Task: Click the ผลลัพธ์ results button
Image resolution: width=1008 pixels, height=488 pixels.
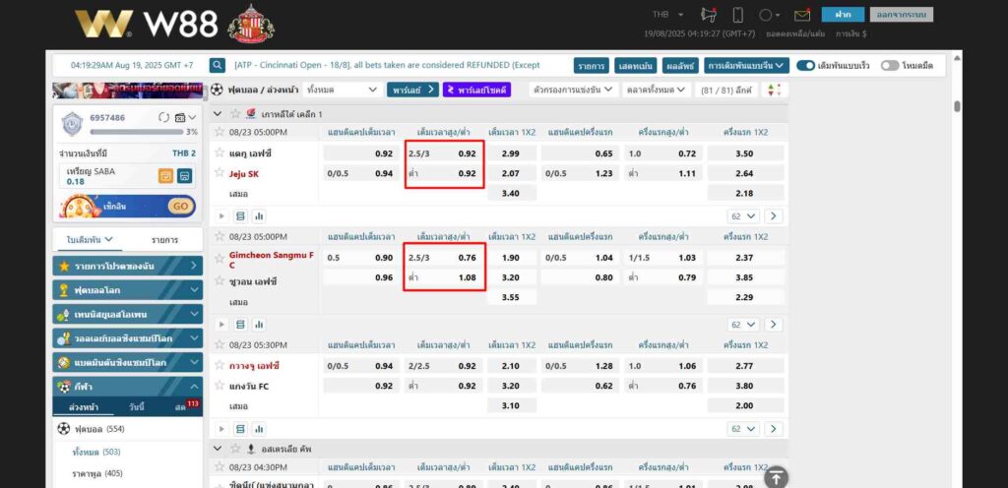Action: pos(679,66)
